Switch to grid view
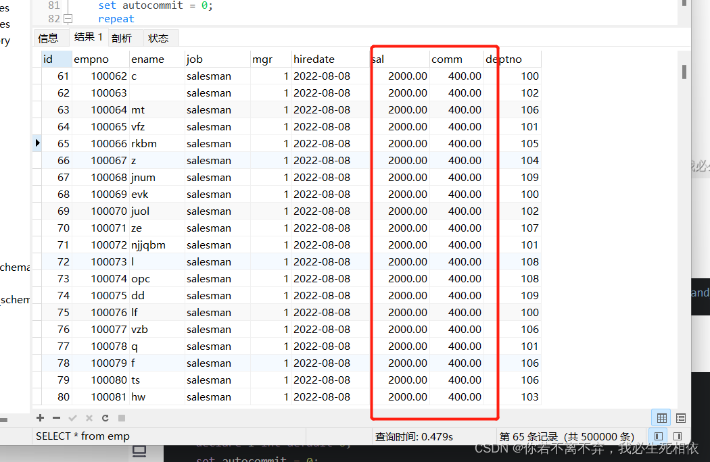The height and width of the screenshot is (462, 710). click(x=662, y=418)
